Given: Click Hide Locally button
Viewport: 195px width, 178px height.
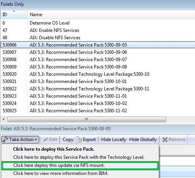Looking at the screenshot, I should click(114, 140).
